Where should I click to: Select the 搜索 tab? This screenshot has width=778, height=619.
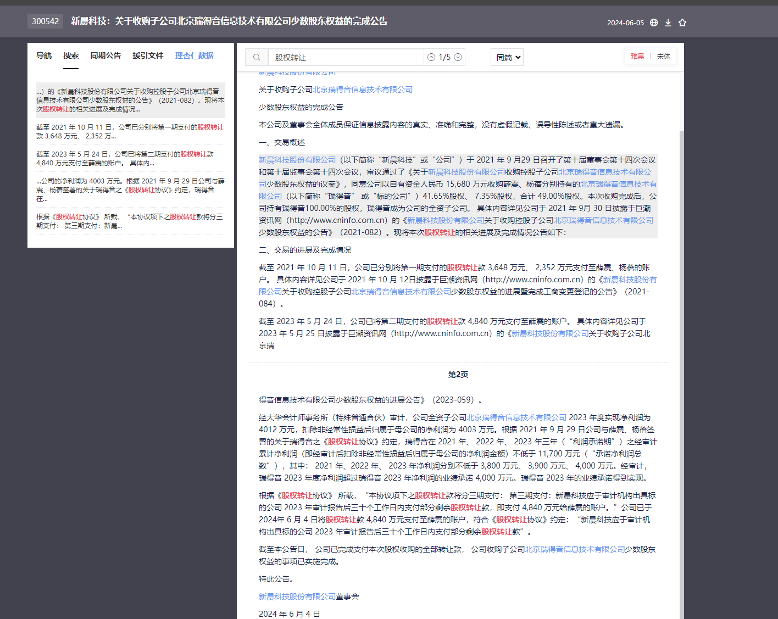tap(71, 55)
